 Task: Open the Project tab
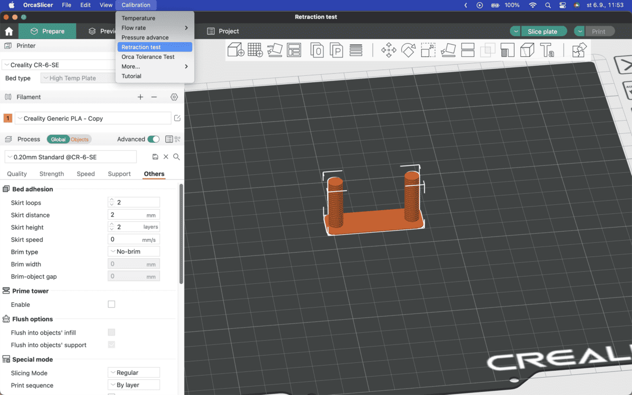coord(223,31)
